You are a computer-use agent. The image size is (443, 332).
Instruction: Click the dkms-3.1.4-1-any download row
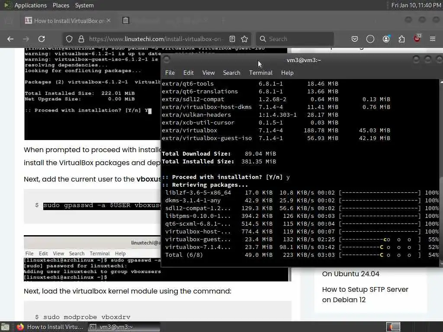pos(302,201)
